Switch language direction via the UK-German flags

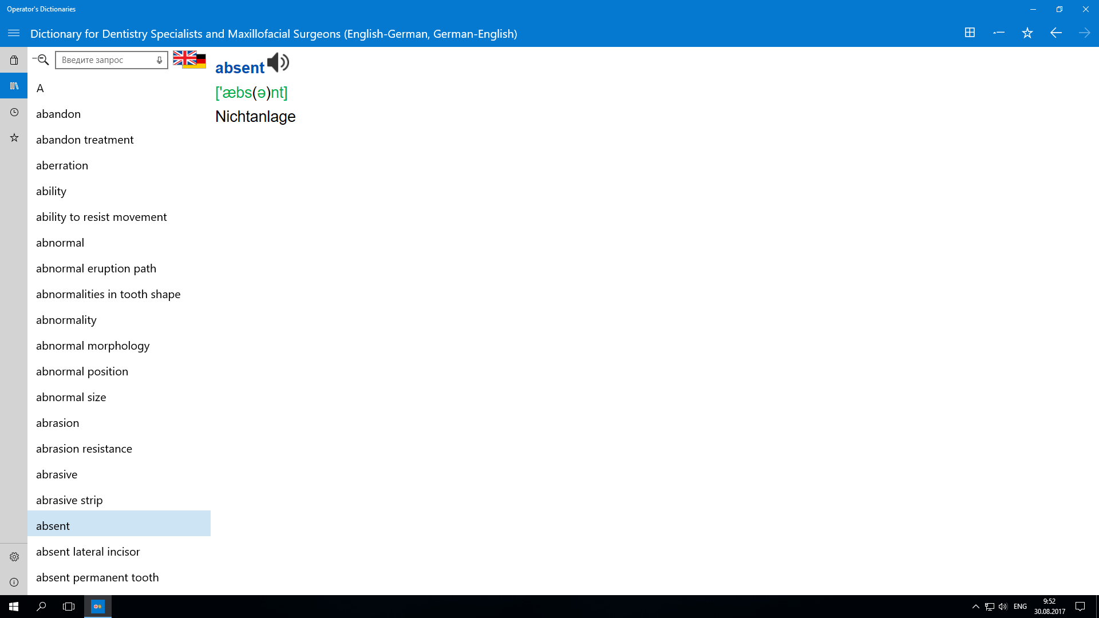[x=189, y=60]
